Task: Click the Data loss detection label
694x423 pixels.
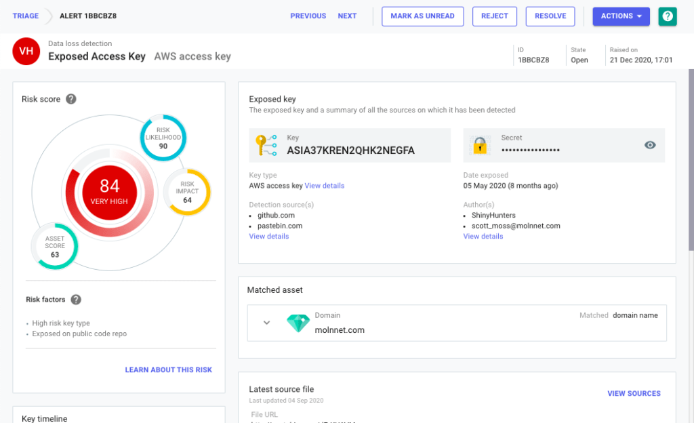Action: click(x=80, y=44)
